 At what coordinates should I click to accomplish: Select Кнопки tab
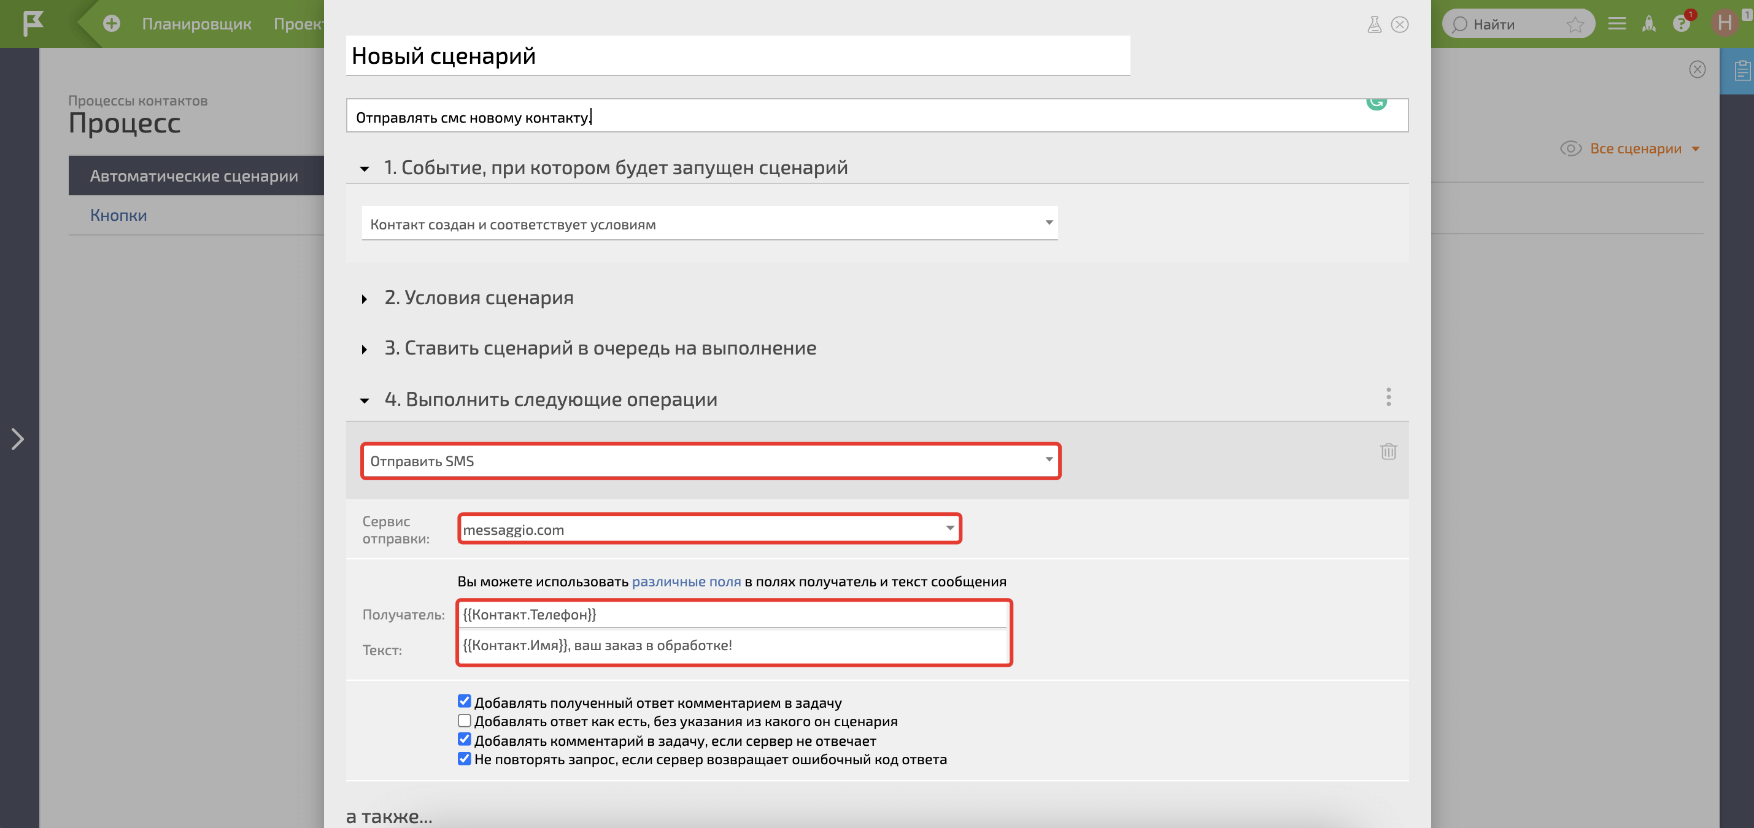click(x=118, y=215)
